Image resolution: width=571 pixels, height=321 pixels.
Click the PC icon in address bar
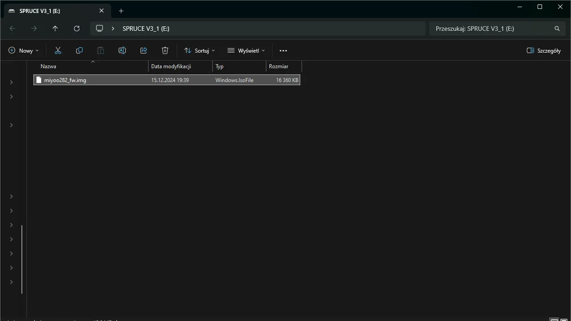tap(99, 29)
